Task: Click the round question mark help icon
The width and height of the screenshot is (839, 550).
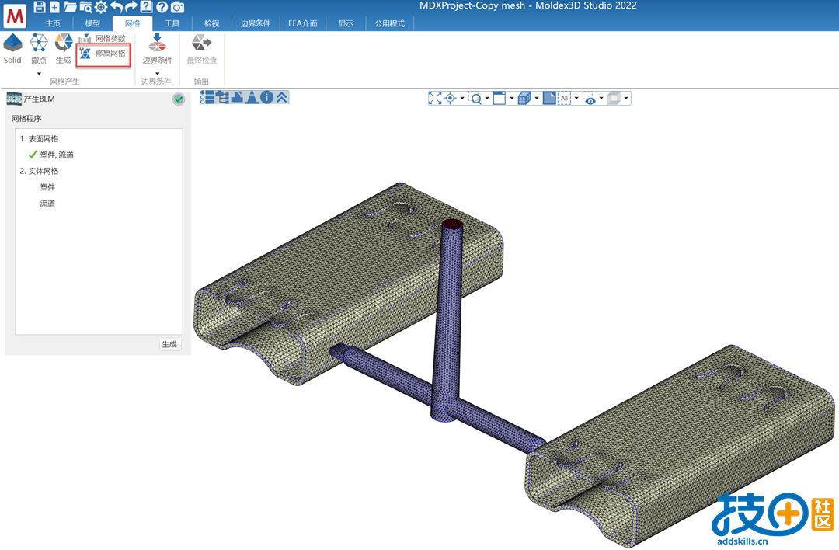Action: pyautogui.click(x=162, y=7)
